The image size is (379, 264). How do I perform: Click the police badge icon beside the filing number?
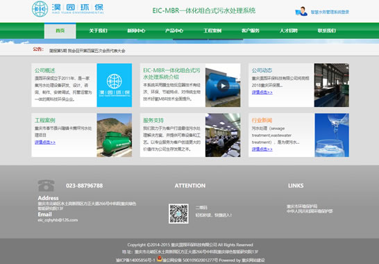(x=159, y=259)
